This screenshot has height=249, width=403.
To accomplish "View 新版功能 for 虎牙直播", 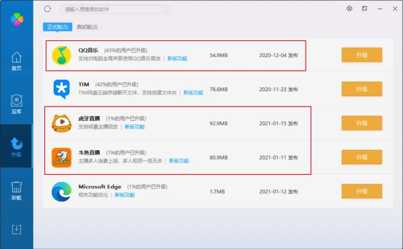I will coord(135,127).
